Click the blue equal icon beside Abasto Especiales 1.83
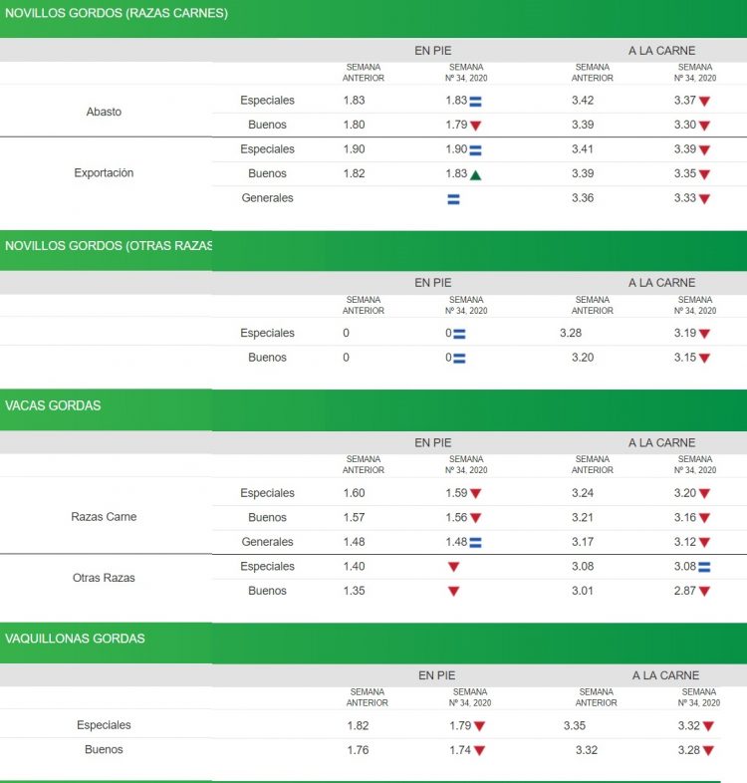Screen dimensions: 747x783 475,102
